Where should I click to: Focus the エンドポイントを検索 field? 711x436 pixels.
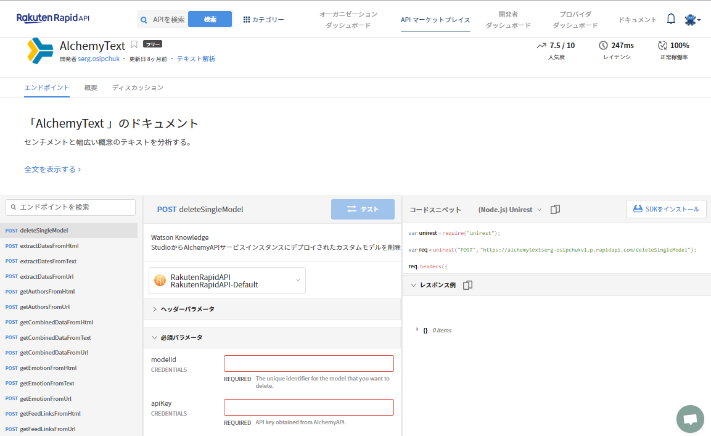coord(71,207)
